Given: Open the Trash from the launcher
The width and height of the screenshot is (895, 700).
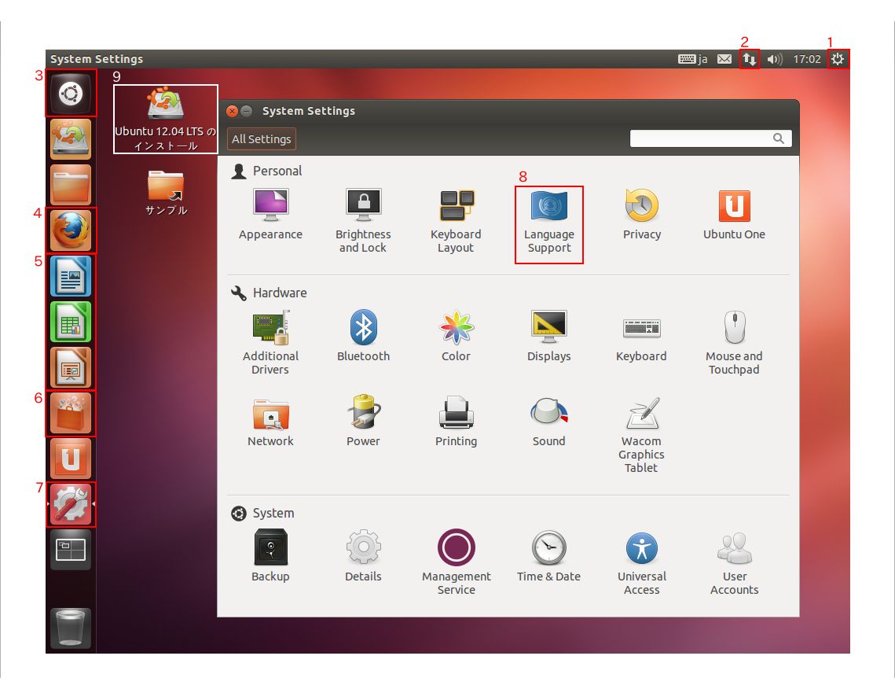Looking at the screenshot, I should (x=70, y=628).
